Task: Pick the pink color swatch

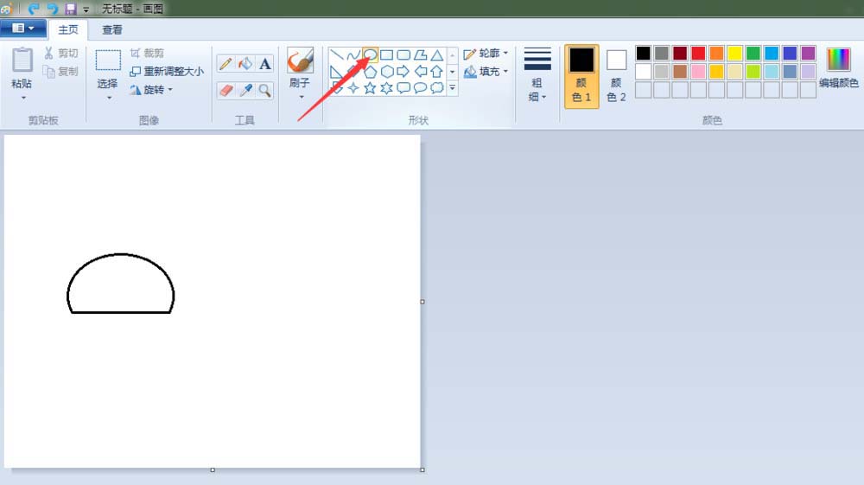Action: click(x=698, y=71)
